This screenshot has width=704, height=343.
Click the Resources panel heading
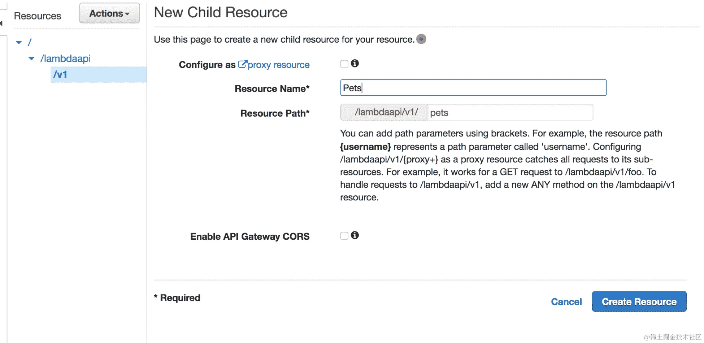(x=38, y=16)
